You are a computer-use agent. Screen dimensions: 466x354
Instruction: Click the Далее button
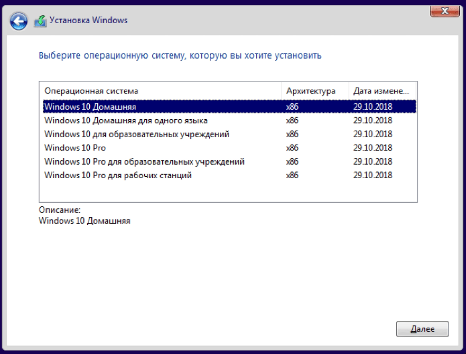[422, 329]
